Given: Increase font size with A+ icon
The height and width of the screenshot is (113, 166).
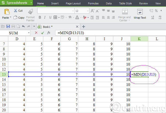Looking at the screenshot, I should click(92, 11).
